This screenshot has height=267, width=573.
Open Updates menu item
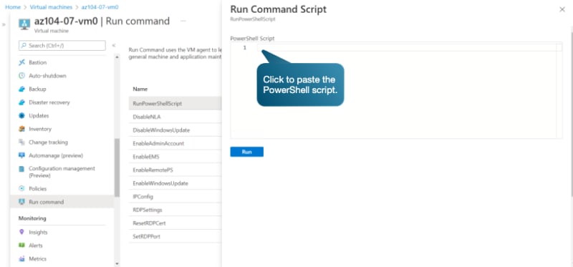pos(39,116)
